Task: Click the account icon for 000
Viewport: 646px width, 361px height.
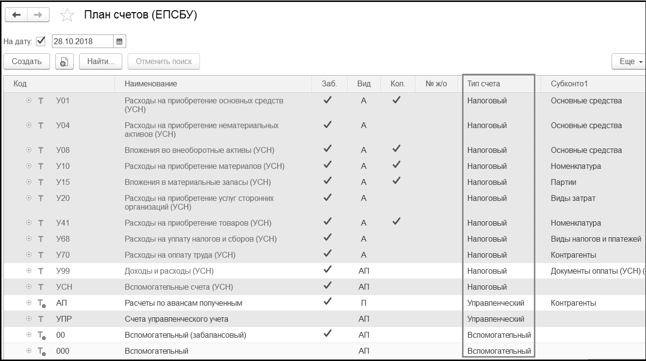Action: click(x=41, y=351)
